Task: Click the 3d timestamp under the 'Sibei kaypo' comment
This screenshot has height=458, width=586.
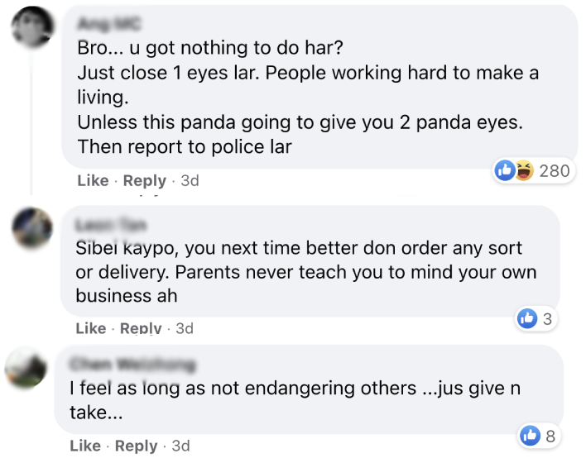Action: point(184,328)
